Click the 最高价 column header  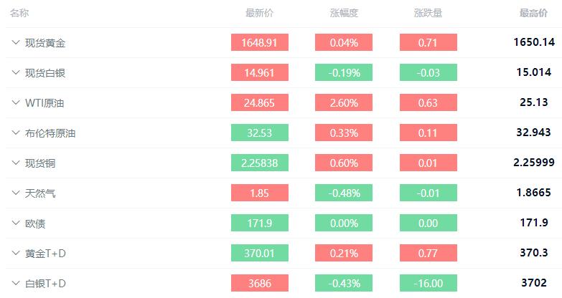[x=534, y=13]
